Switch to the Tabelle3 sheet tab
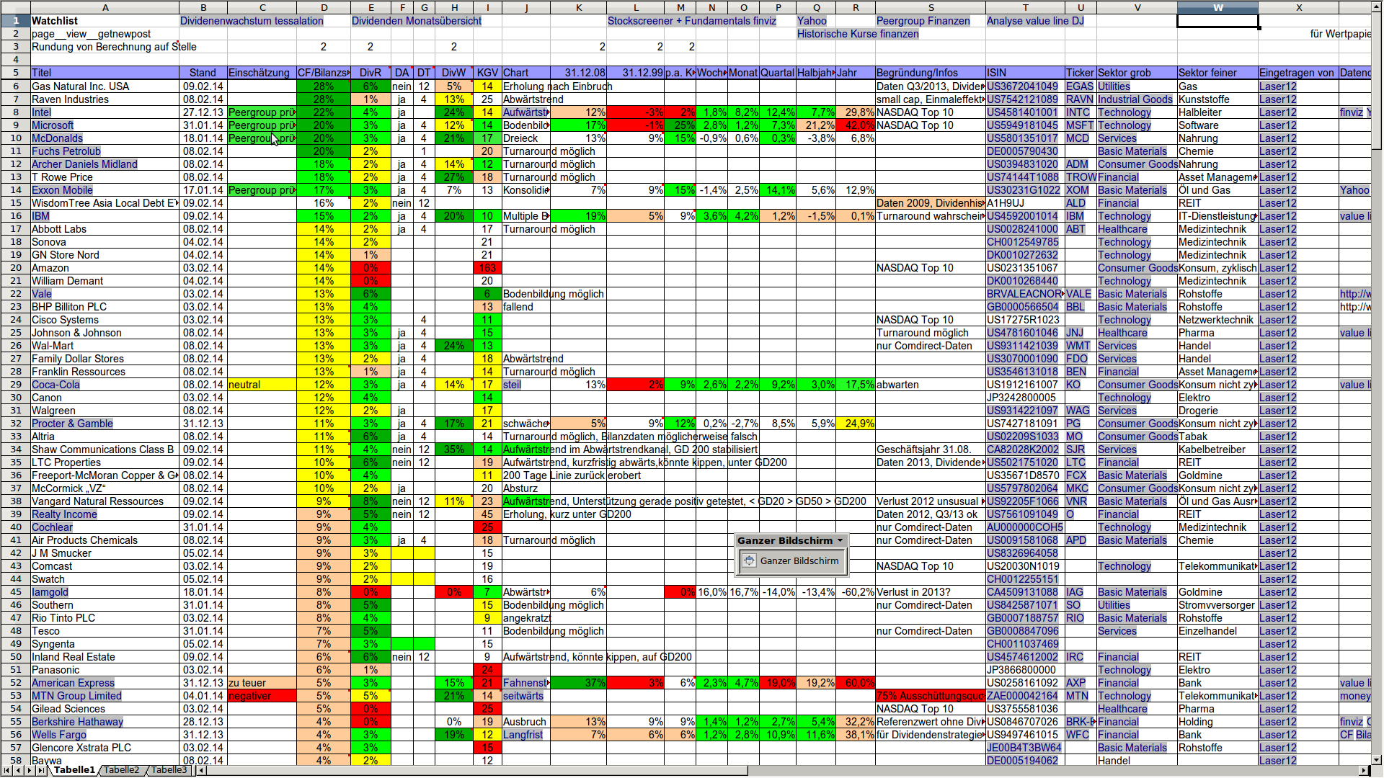This screenshot has width=1384, height=778. point(169,770)
